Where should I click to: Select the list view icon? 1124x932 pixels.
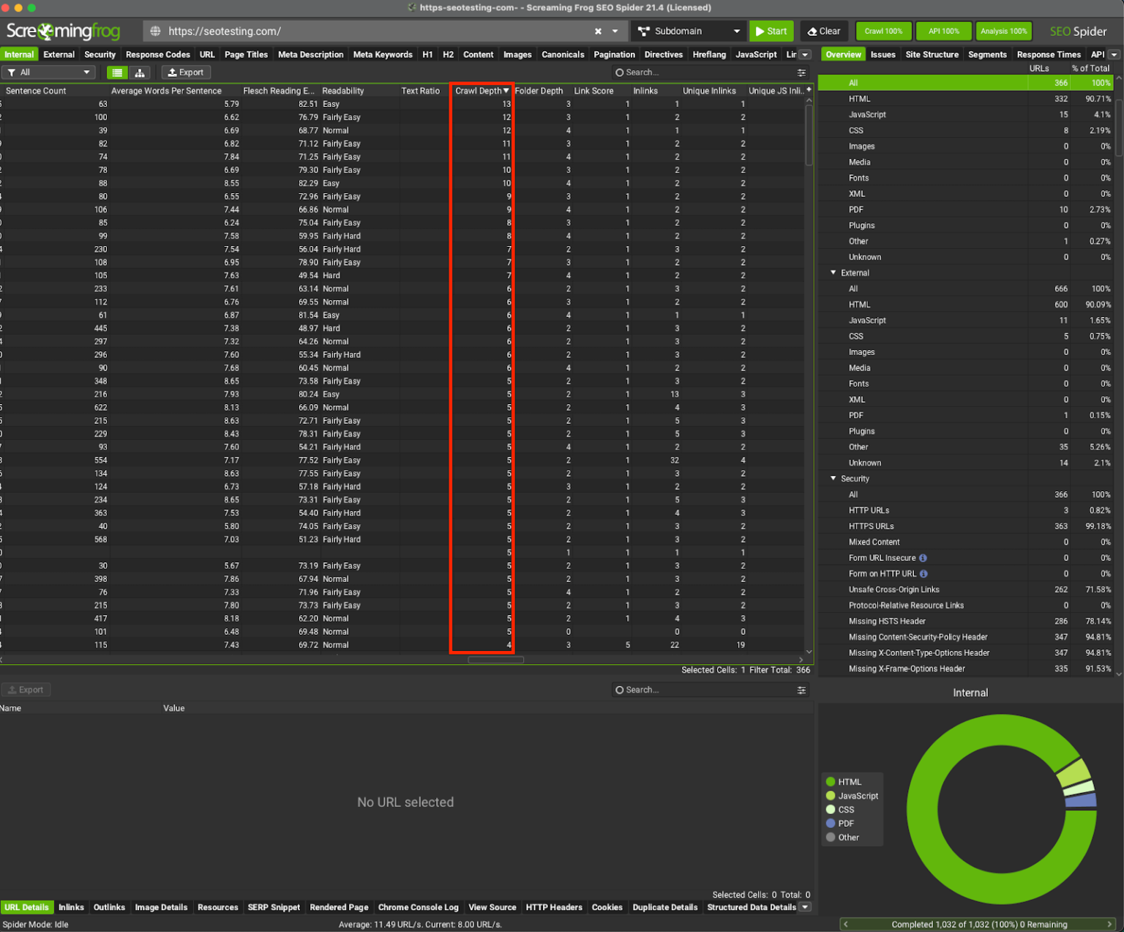tap(117, 72)
